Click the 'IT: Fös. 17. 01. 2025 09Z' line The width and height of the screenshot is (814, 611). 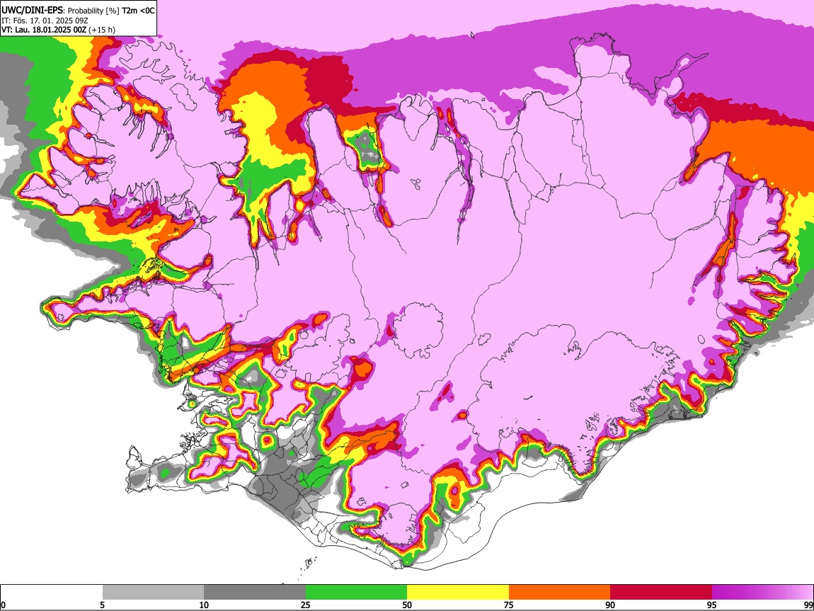(x=45, y=21)
